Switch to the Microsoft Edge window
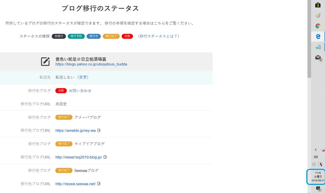The height and width of the screenshot is (193, 325). coord(318,37)
